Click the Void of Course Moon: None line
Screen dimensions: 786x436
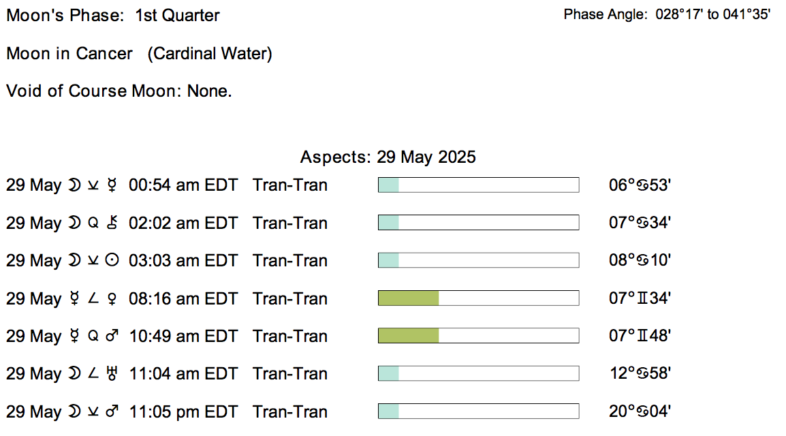point(119,91)
